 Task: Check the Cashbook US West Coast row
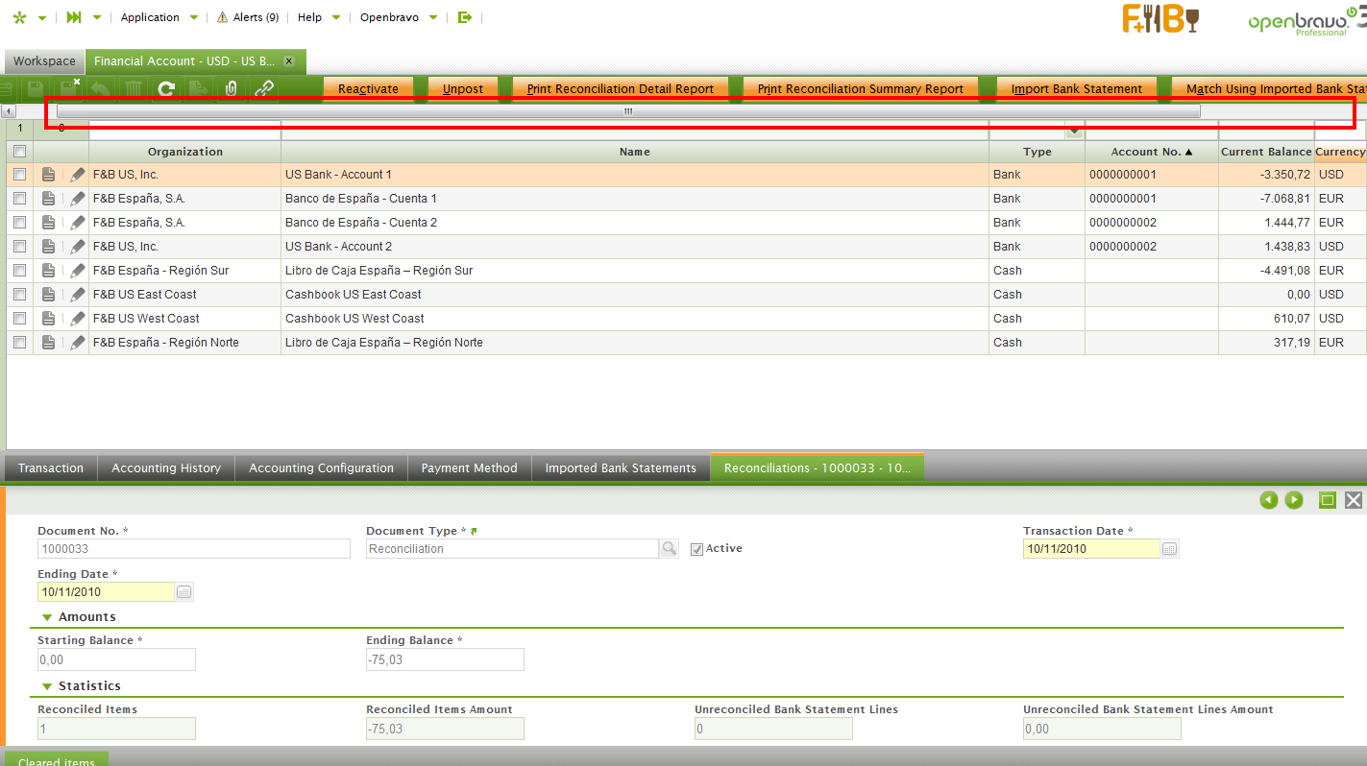pyautogui.click(x=19, y=319)
